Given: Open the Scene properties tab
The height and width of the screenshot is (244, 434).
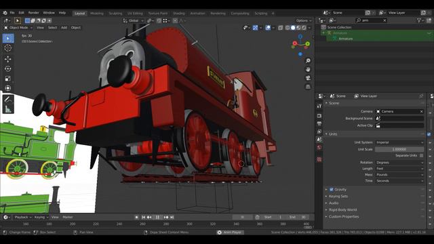Looking at the screenshot, I should click(319, 140).
